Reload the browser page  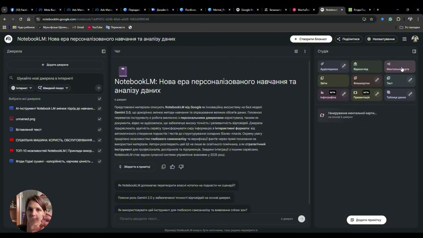20,19
